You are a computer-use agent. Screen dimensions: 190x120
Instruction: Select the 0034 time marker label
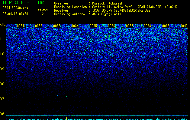tap(75, 26)
